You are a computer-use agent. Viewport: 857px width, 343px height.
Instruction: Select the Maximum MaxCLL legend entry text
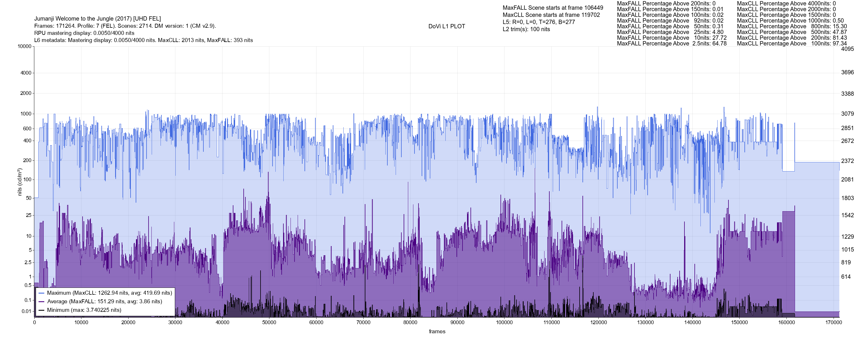(x=109, y=293)
